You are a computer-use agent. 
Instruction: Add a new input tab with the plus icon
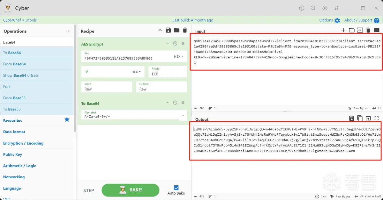point(343,30)
